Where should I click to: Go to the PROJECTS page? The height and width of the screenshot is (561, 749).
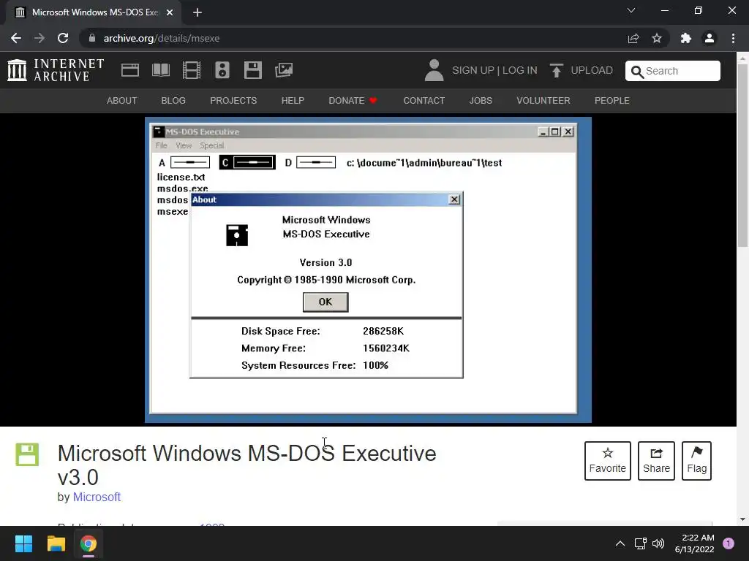tap(233, 101)
